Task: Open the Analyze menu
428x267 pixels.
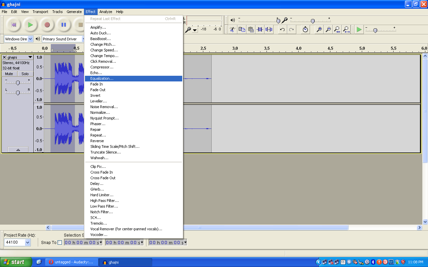Action: (106, 12)
